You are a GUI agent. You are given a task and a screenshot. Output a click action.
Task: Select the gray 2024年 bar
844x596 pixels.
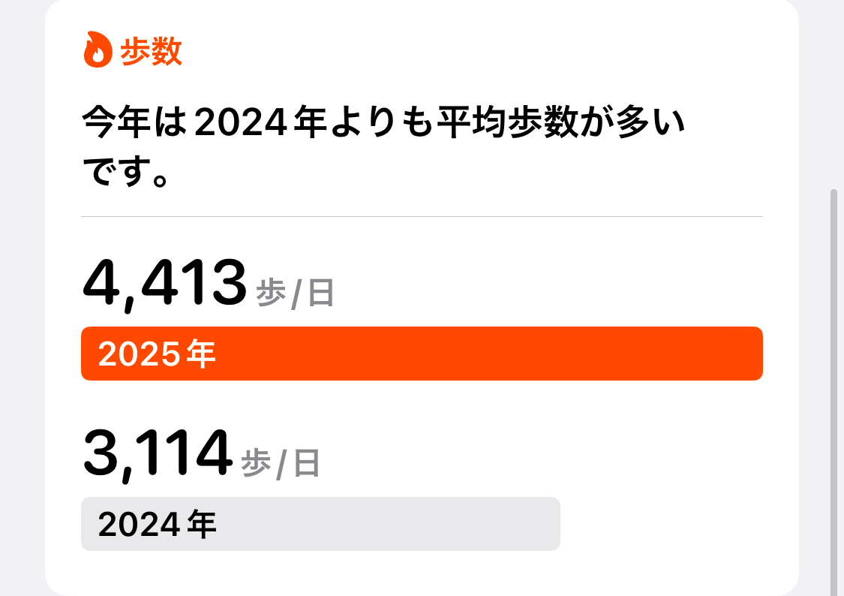click(x=320, y=524)
